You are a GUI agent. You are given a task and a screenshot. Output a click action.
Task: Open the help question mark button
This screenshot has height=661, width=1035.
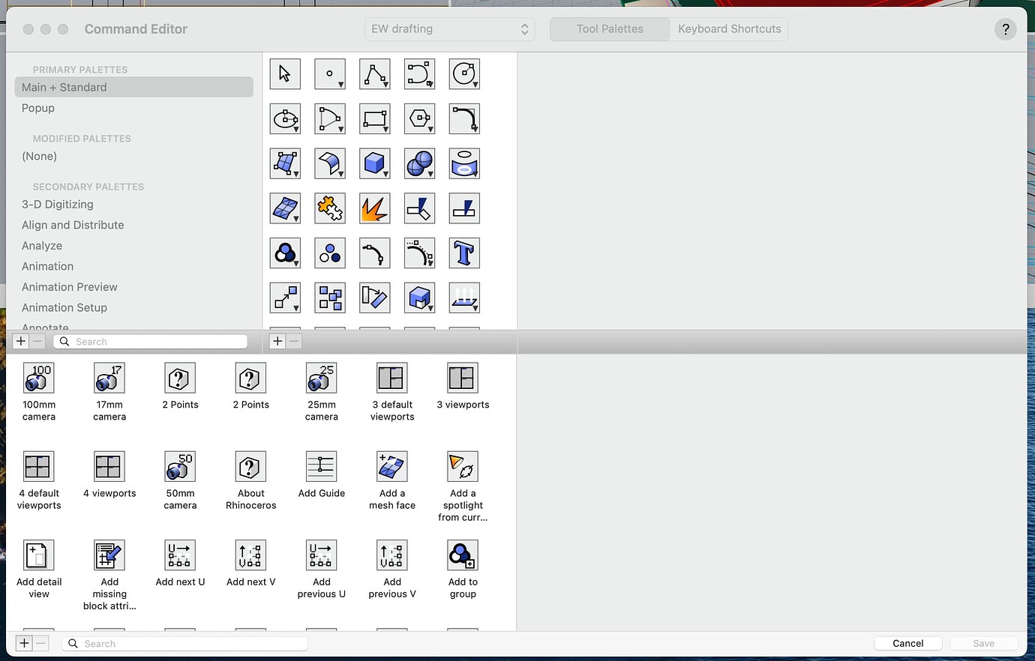[1005, 29]
